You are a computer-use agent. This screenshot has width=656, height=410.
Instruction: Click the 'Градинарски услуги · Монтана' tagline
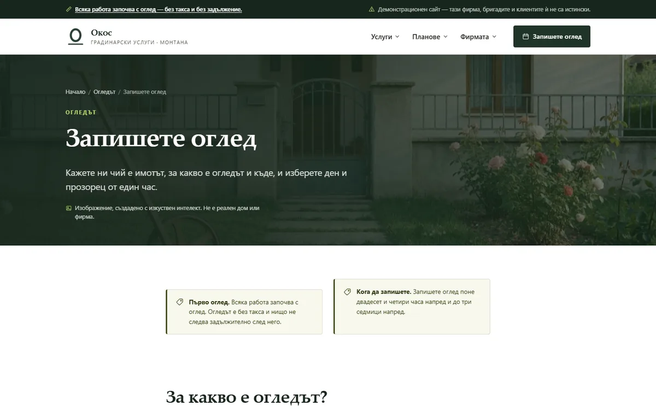point(139,43)
